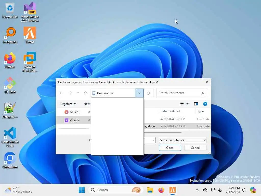Screen dimensions: 261x196
Task: Select the Firefox desktop shortcut
Action: (10, 60)
